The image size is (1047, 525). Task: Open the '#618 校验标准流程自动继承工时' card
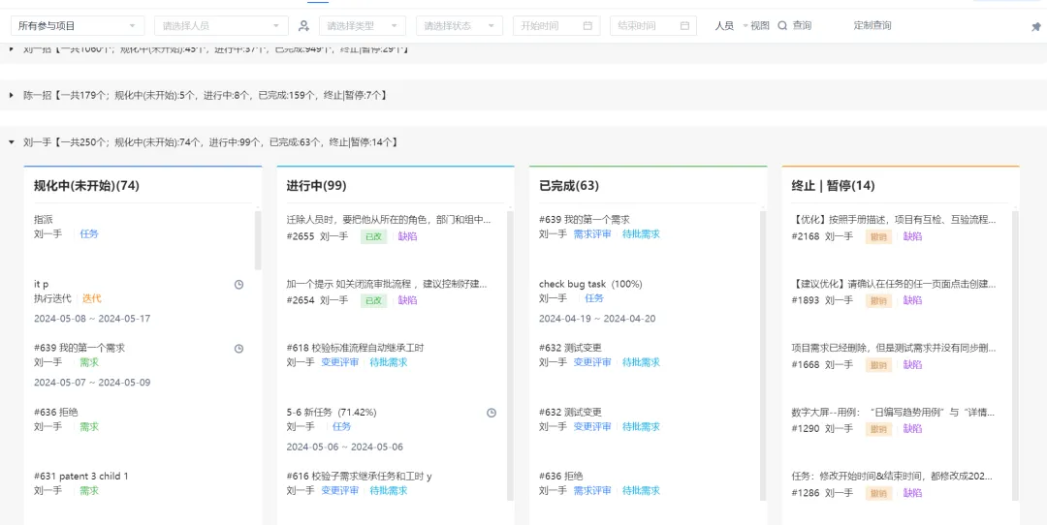click(355, 348)
